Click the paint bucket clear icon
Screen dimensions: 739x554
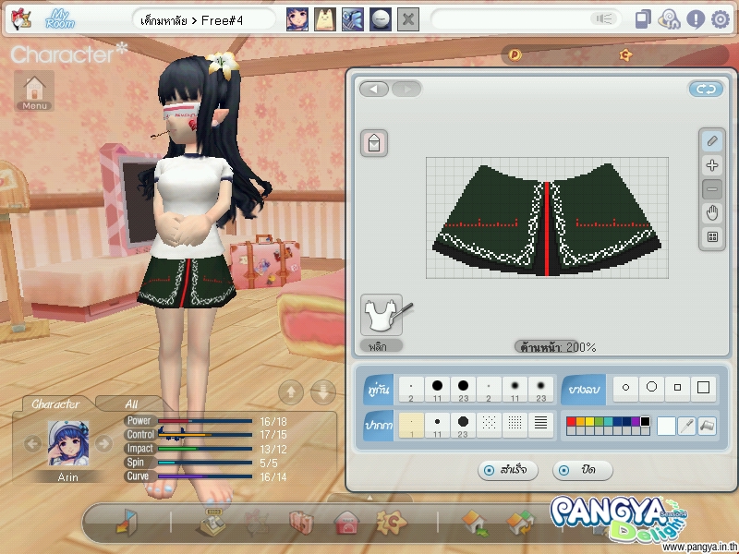point(374,143)
